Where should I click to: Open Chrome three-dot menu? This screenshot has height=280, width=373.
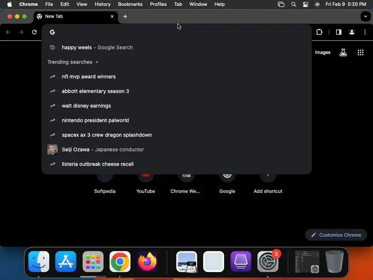point(365,32)
